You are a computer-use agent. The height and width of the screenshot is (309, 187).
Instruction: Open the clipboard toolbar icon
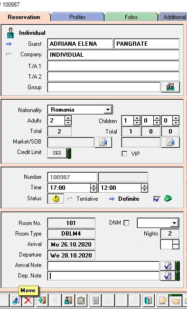click(81, 300)
